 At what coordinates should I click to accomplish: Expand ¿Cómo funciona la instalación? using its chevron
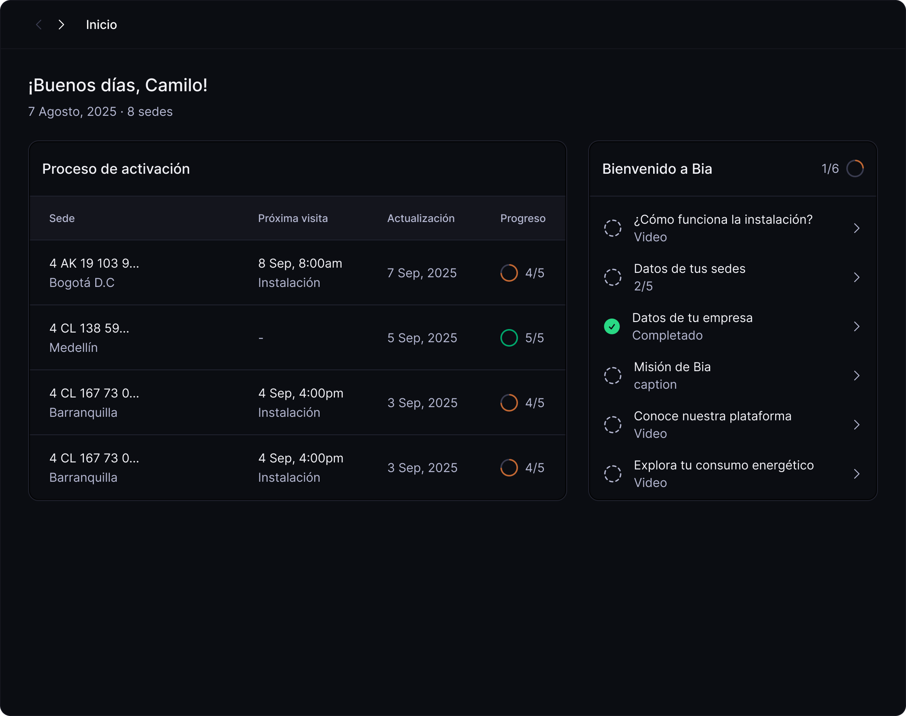(x=856, y=228)
